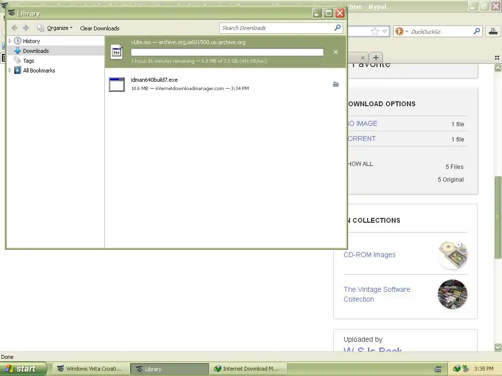Click Search Downloads magnifier icon
This screenshot has width=502, height=376.
[x=337, y=28]
